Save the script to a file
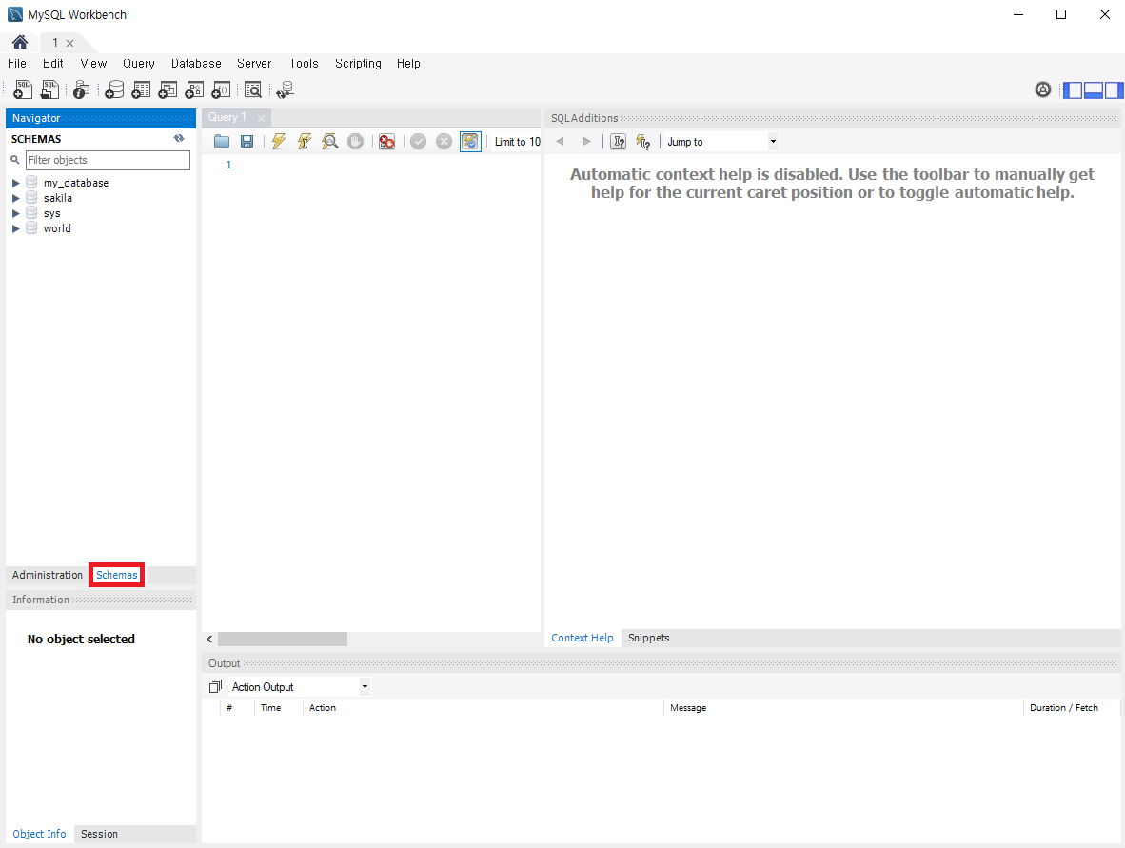This screenshot has height=848, width=1125. pos(247,141)
